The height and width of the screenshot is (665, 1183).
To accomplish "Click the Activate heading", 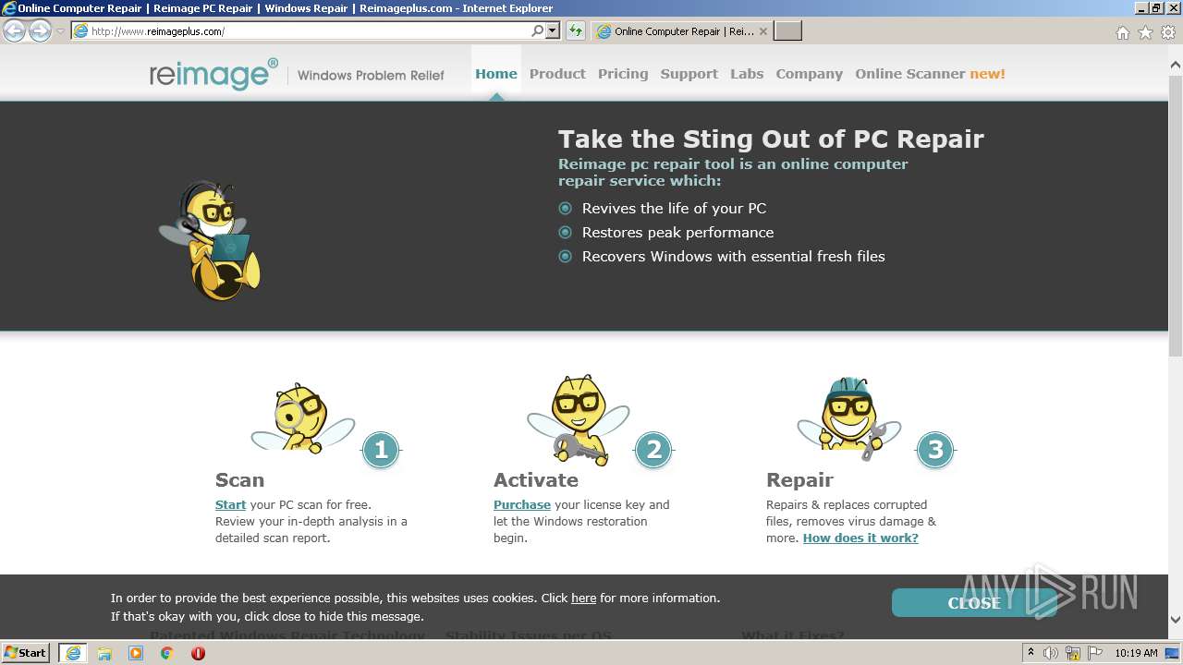I will [536, 480].
